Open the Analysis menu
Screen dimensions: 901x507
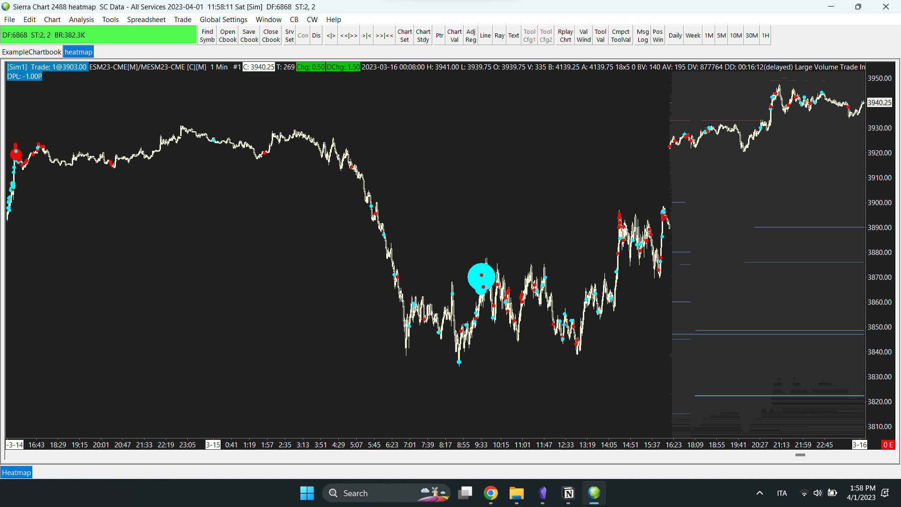click(x=81, y=20)
